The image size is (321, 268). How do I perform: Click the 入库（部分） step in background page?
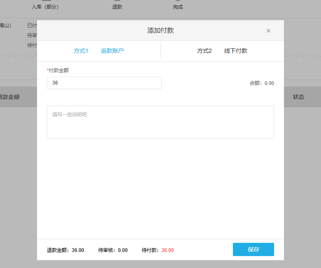(x=45, y=7)
